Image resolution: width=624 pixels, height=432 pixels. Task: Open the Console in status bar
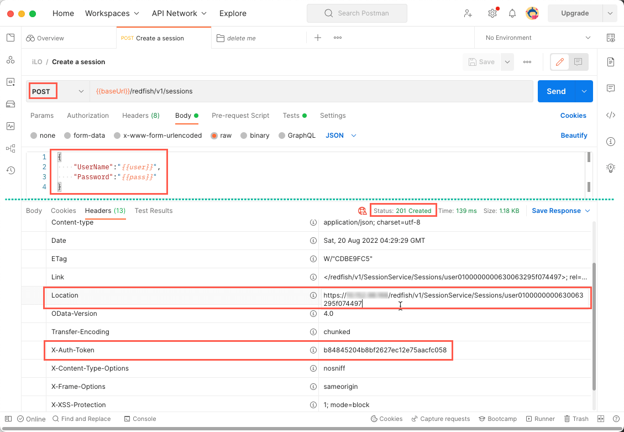tap(140, 419)
